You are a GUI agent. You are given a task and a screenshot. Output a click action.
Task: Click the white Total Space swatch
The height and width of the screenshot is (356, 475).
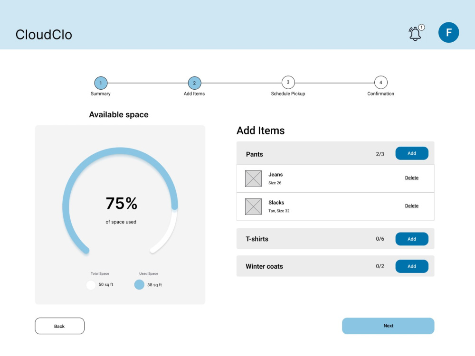point(91,285)
